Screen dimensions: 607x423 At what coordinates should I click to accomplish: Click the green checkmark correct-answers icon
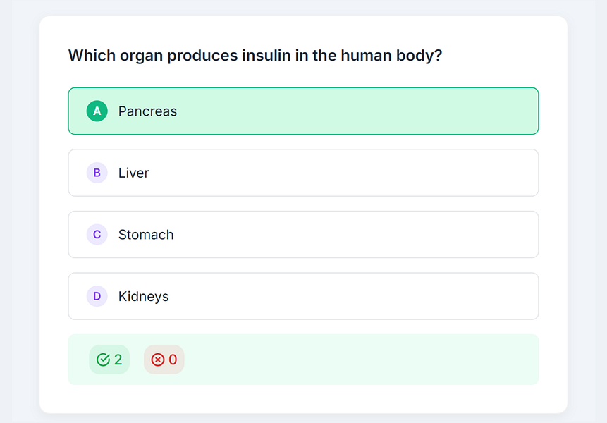tap(104, 360)
